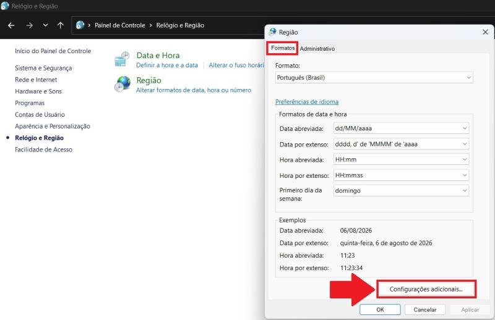495x320 pixels.
Task: Open recent locations chevron in navigation bar
Action: point(45,25)
